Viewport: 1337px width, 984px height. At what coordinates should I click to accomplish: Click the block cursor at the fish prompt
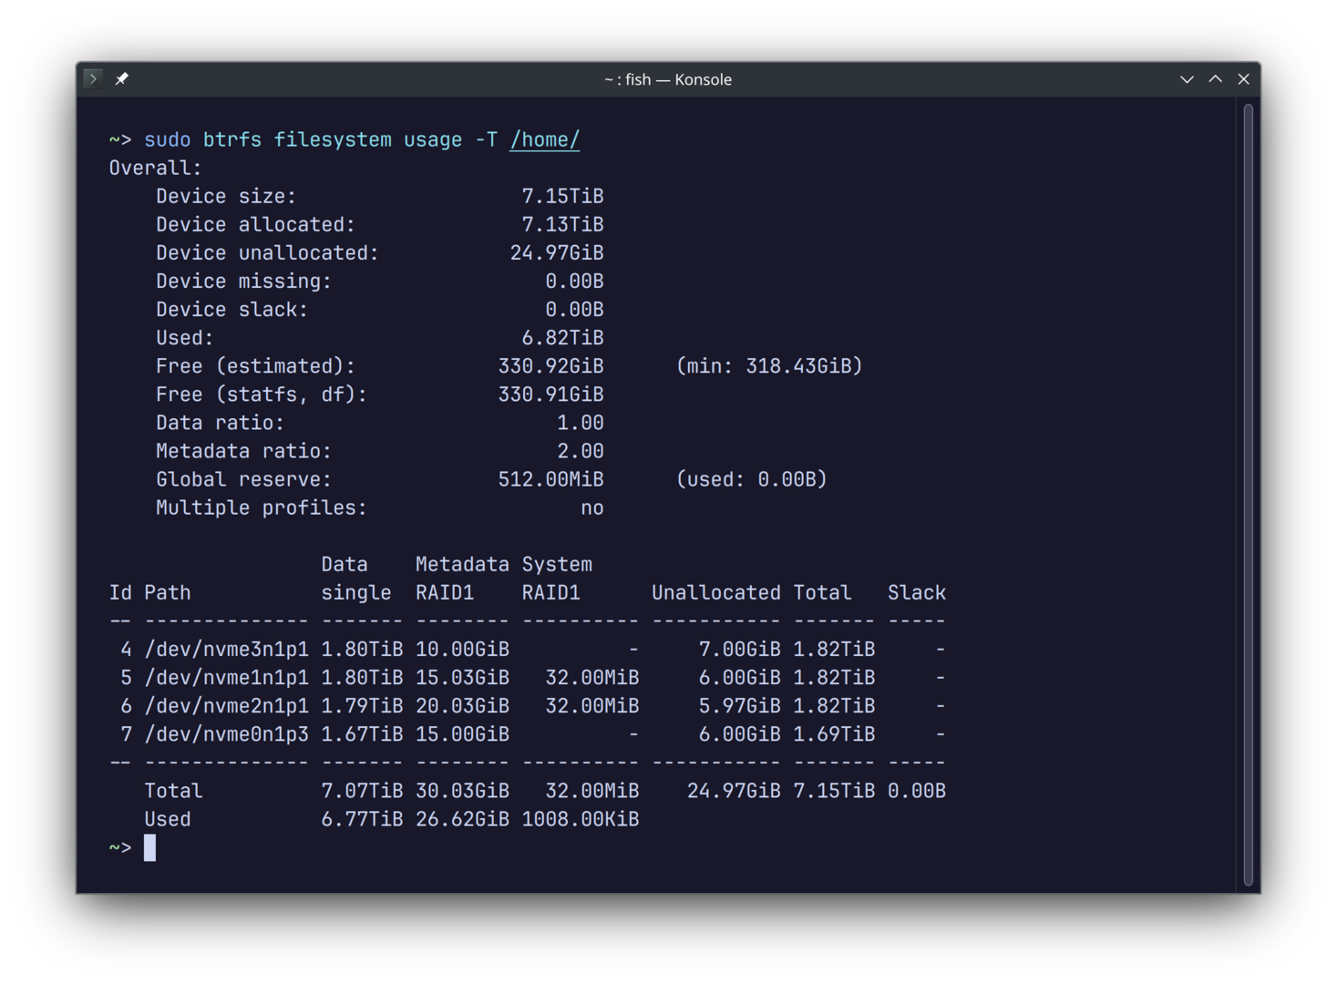[x=149, y=847]
